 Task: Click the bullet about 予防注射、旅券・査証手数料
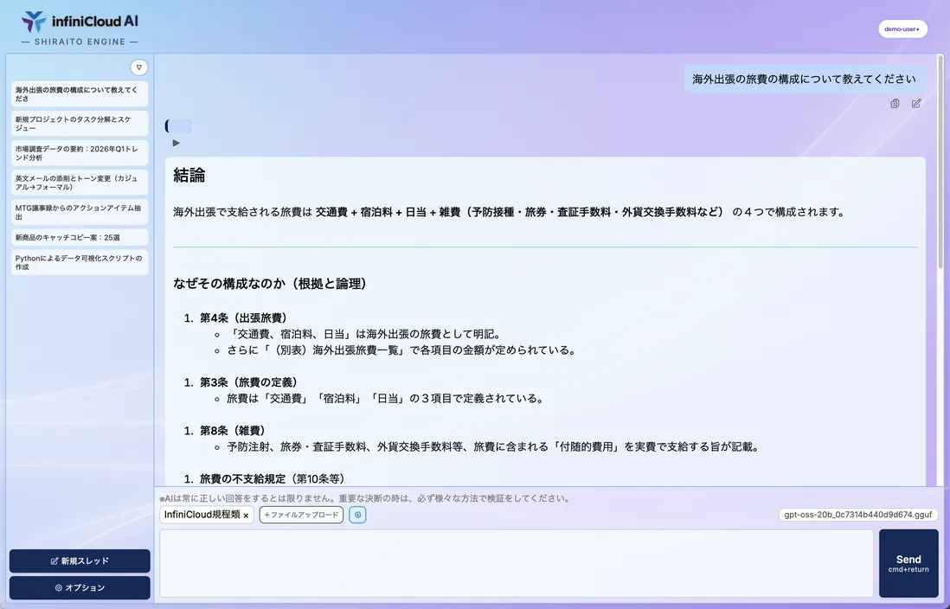[x=493, y=447]
